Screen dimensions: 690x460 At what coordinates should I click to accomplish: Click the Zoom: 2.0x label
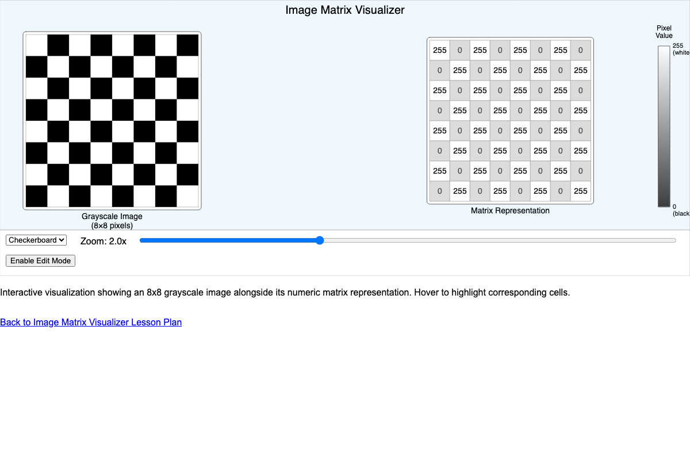coord(103,241)
